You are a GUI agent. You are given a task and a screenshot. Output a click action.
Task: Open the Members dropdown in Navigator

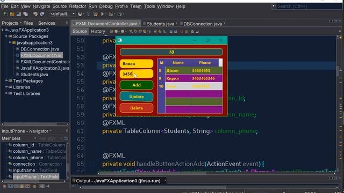pos(19,138)
